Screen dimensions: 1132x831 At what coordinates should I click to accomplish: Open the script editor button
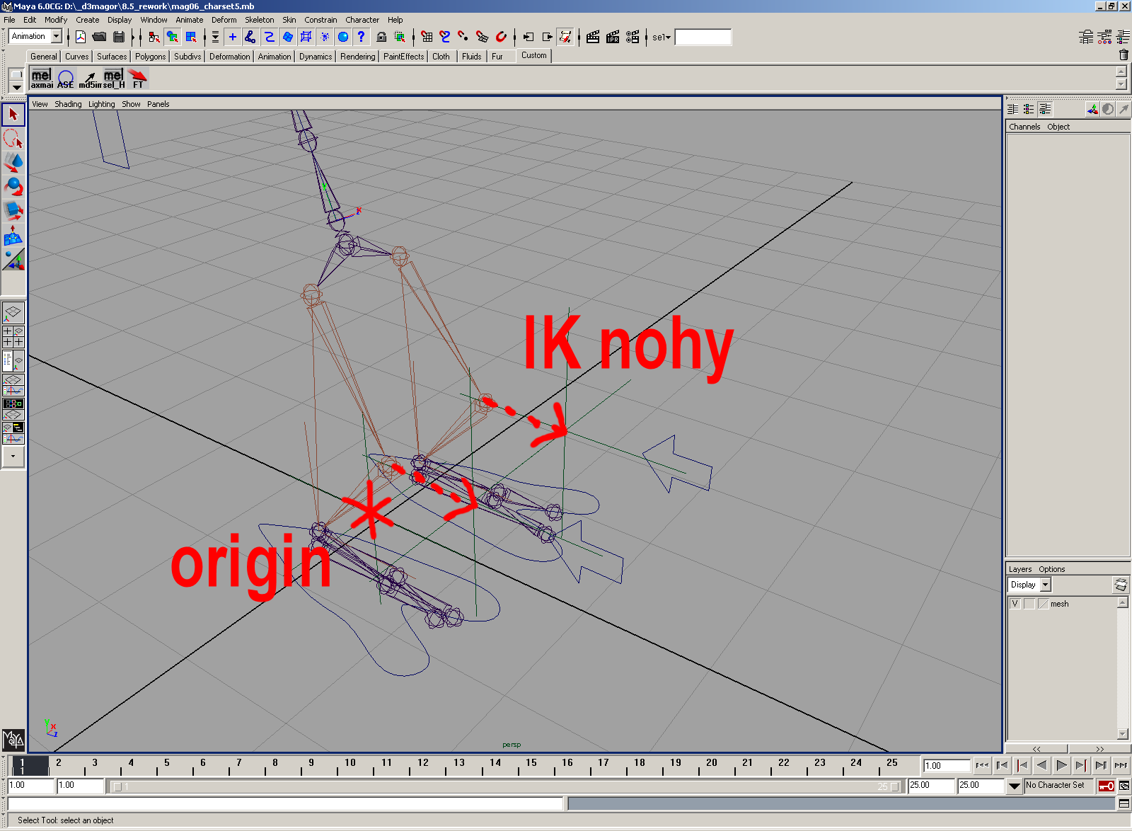pyautogui.click(x=1124, y=803)
